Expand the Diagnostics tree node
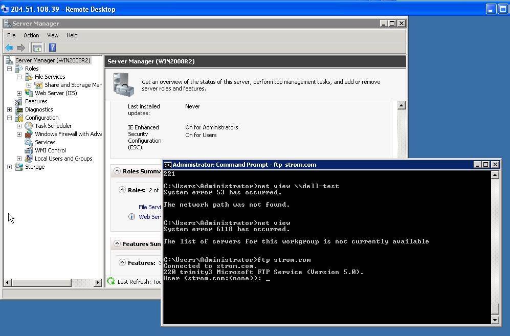This screenshot has width=510, height=336. pyautogui.click(x=9, y=109)
